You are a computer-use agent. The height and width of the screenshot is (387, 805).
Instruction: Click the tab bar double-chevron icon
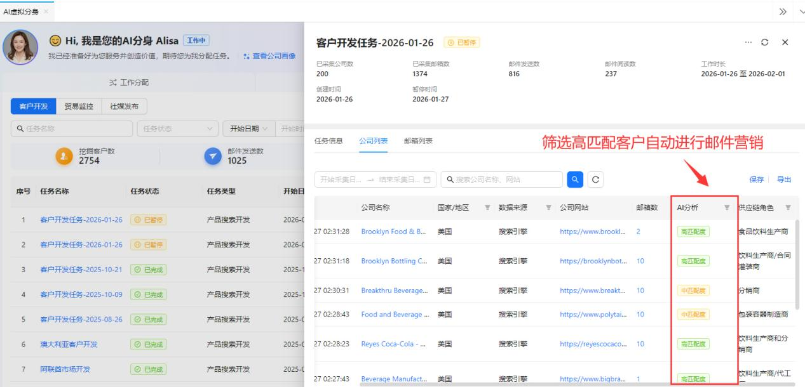(783, 13)
